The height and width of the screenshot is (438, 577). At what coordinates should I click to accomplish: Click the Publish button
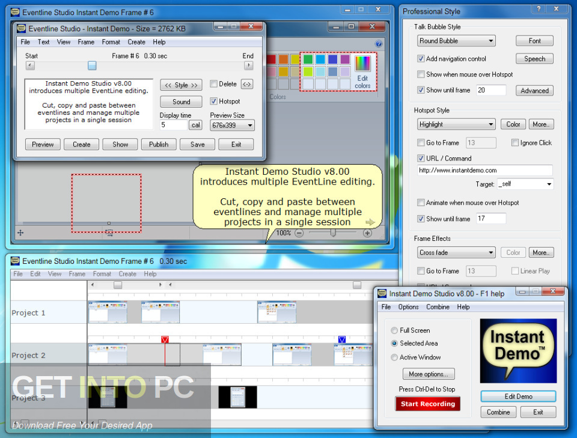[x=159, y=144]
